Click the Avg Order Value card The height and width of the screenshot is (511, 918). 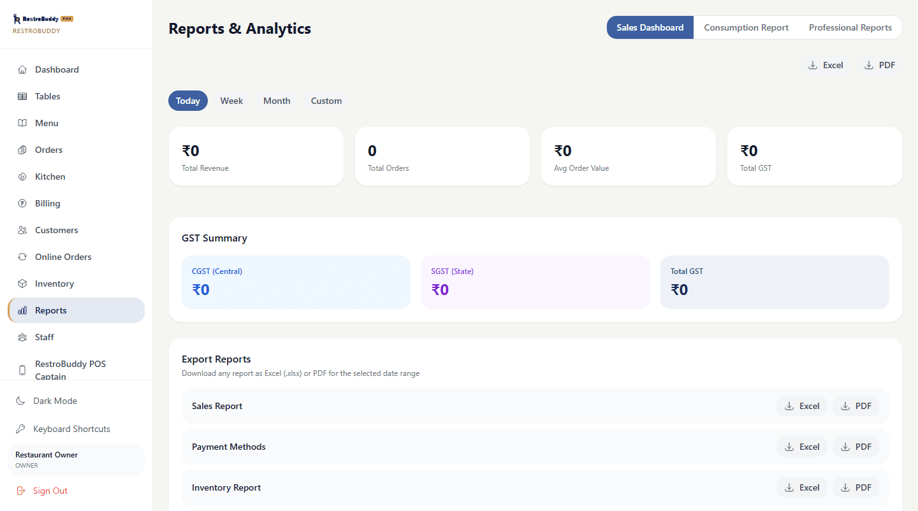click(629, 156)
